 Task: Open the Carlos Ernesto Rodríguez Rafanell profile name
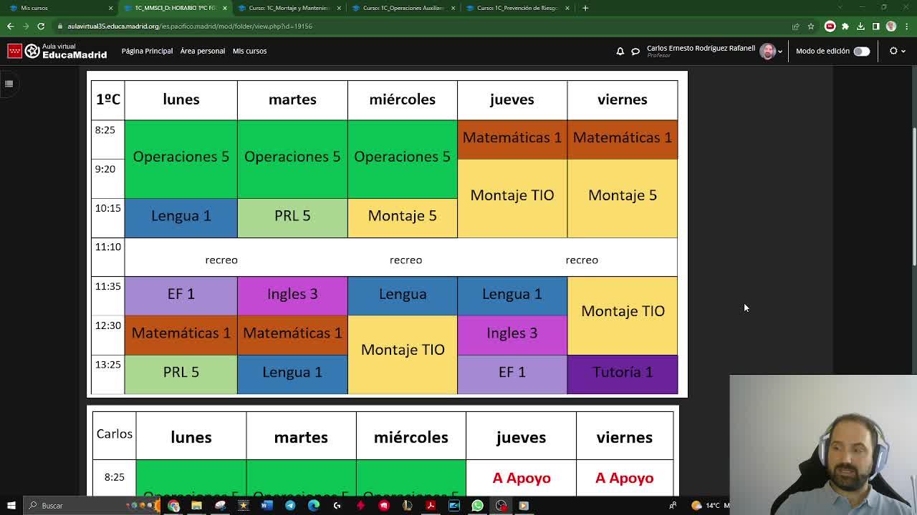coord(701,49)
